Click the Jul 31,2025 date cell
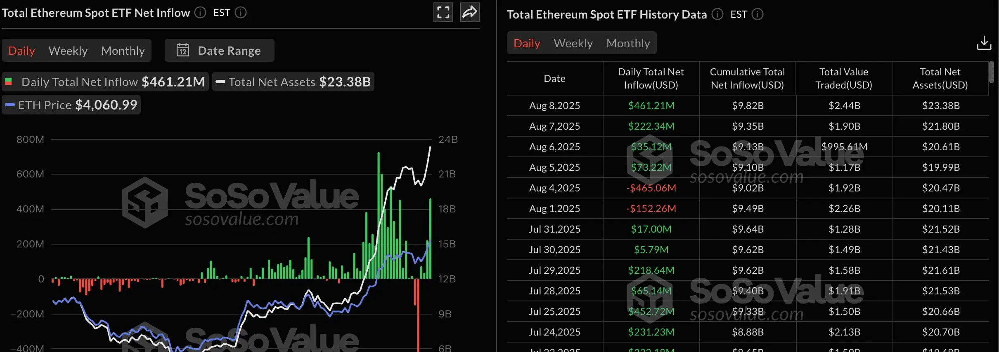Screen dimensions: 999x352 [554, 229]
